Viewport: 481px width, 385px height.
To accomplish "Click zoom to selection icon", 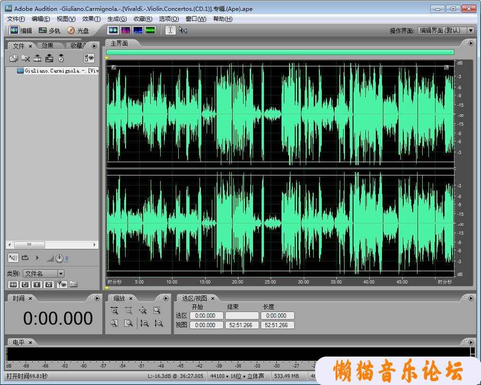I will coord(157,311).
